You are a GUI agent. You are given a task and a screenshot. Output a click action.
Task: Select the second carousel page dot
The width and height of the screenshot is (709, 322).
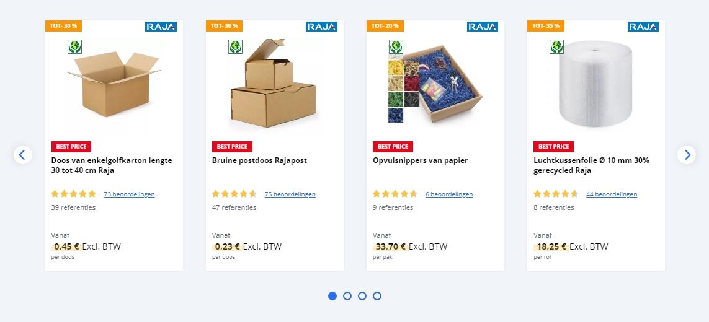(x=347, y=296)
